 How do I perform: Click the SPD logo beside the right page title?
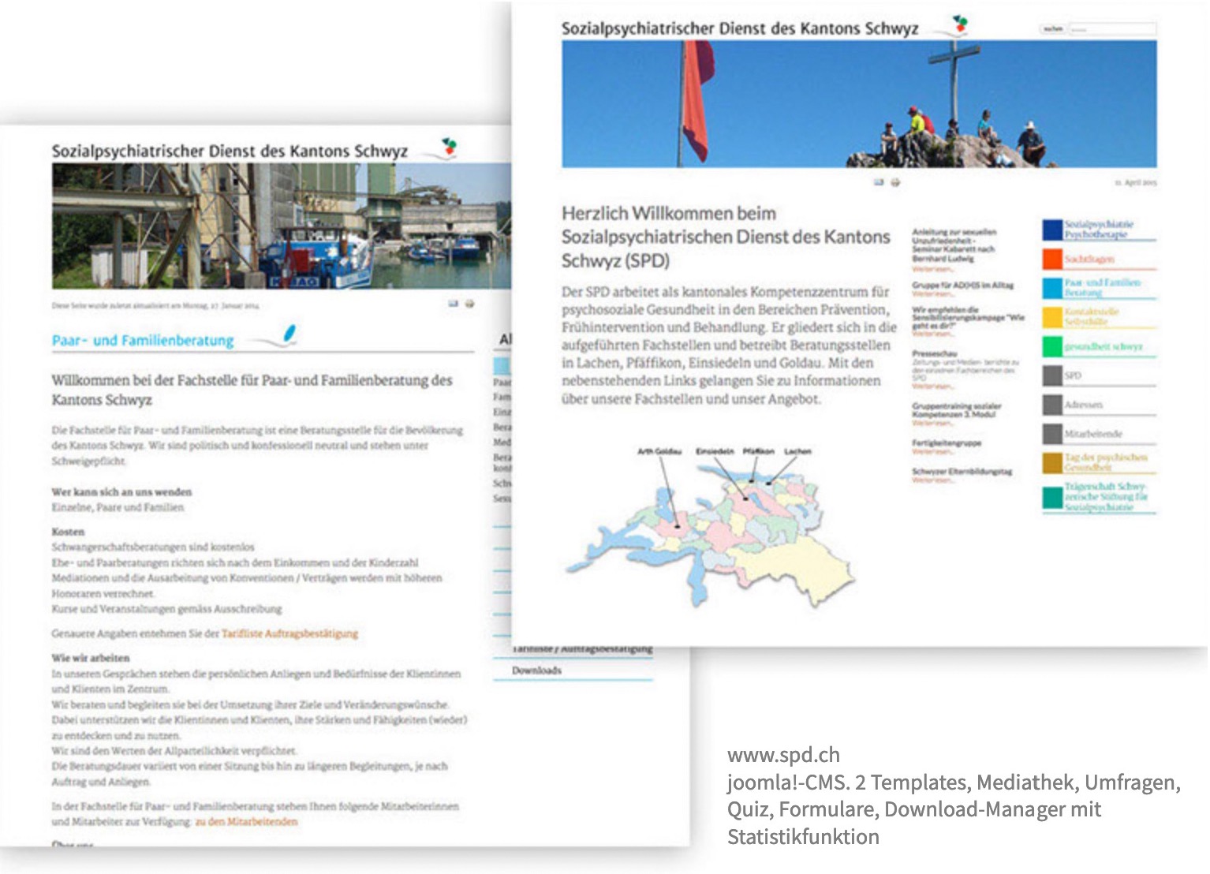click(x=958, y=25)
